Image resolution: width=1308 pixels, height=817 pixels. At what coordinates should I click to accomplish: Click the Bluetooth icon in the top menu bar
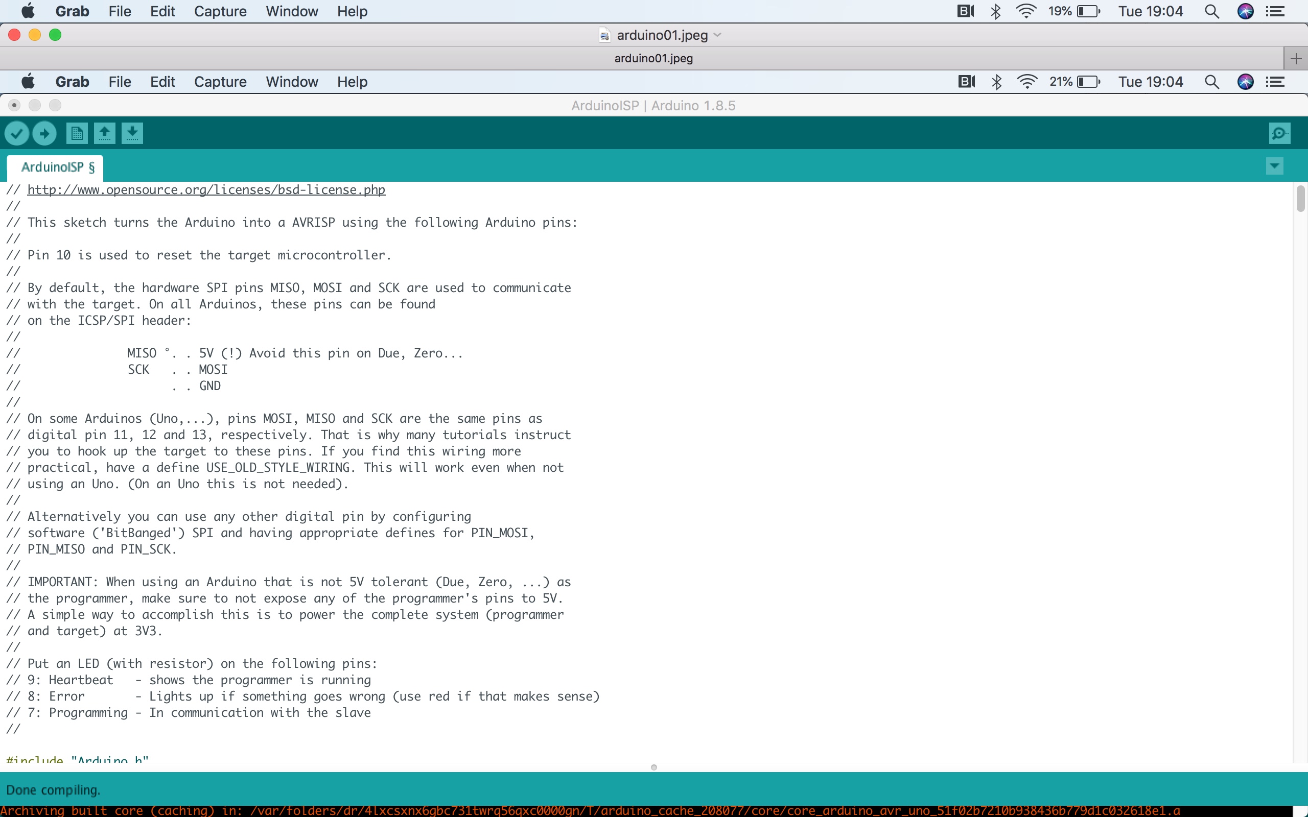click(x=996, y=11)
